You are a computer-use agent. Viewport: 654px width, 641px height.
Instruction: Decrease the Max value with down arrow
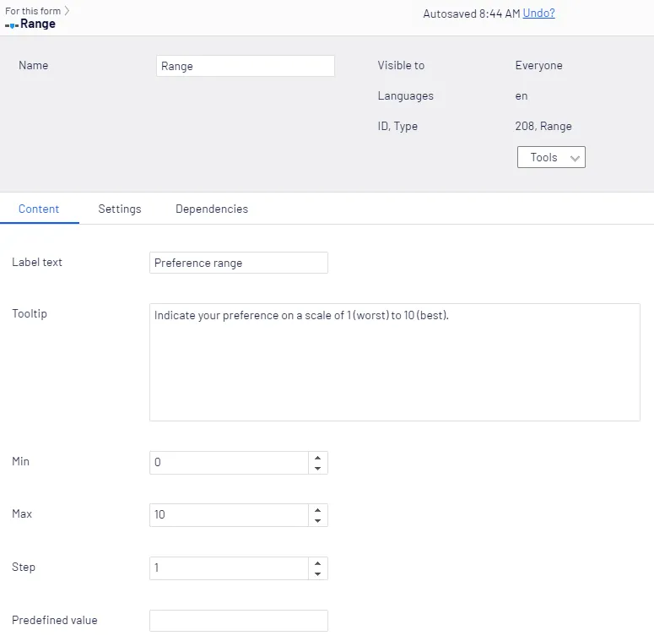318,521
